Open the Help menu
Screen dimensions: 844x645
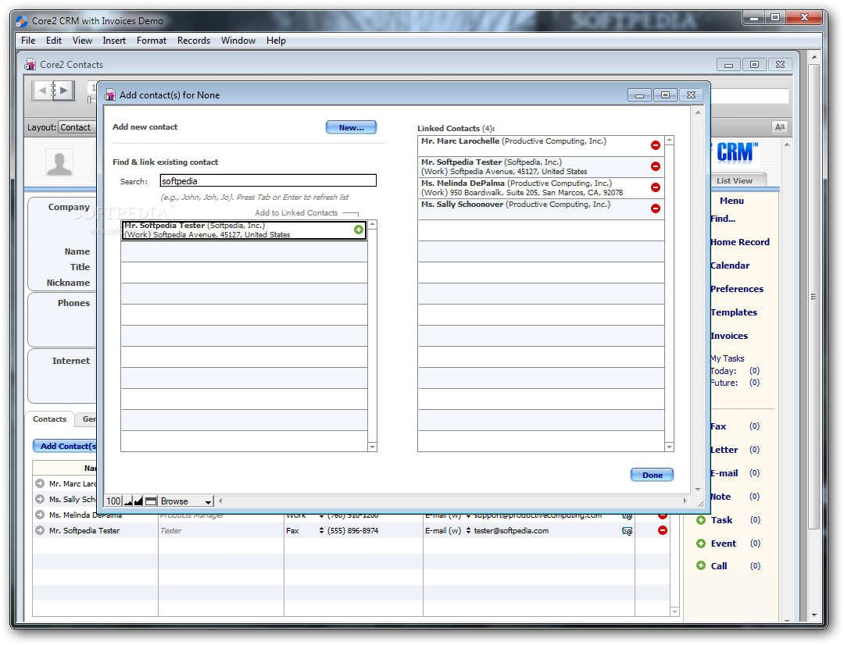point(276,41)
